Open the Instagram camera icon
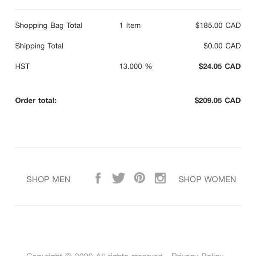 (x=160, y=178)
